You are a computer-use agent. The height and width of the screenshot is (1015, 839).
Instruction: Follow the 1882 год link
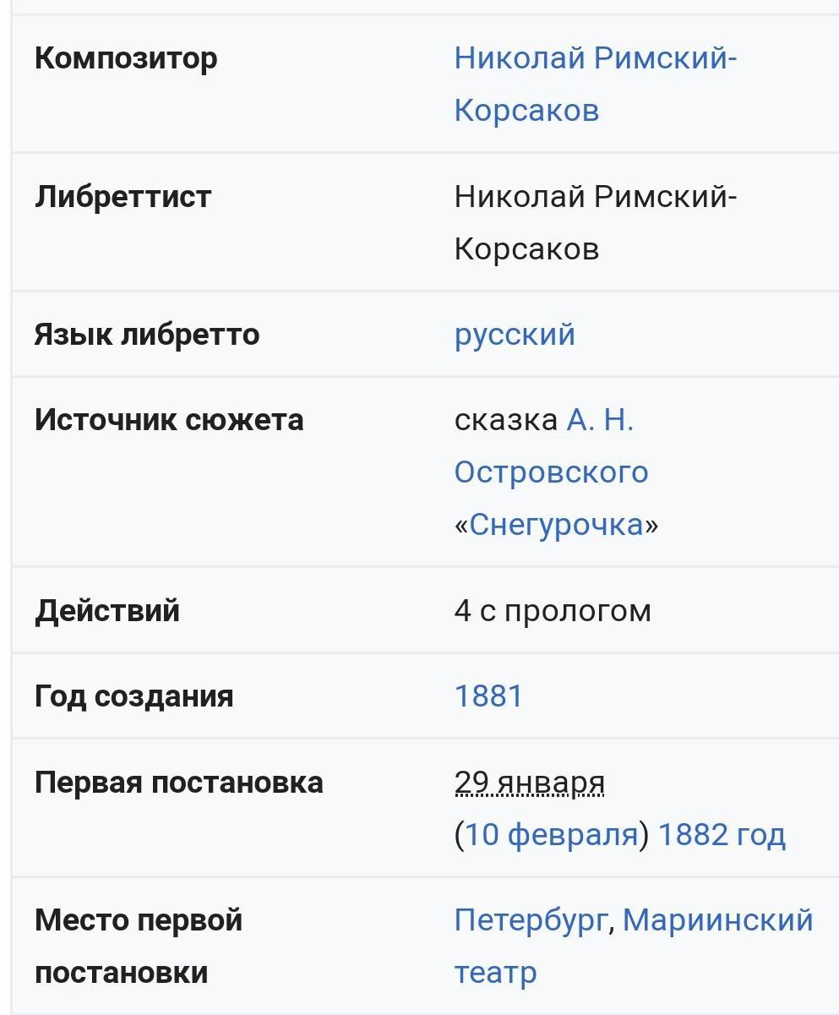[x=722, y=834]
